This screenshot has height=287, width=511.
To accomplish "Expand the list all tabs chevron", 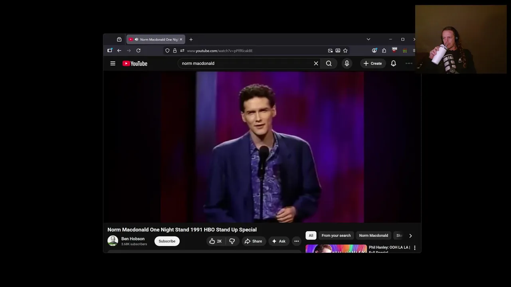I will tap(368, 39).
